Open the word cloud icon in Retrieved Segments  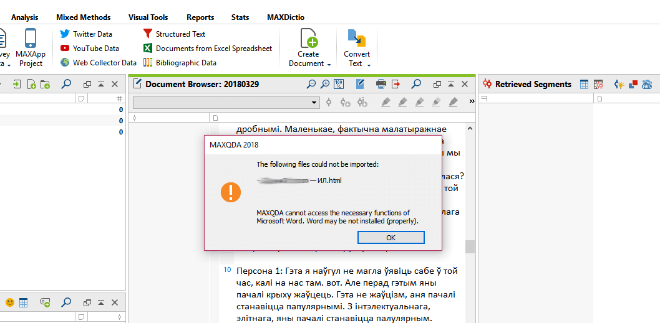pyautogui.click(x=647, y=84)
